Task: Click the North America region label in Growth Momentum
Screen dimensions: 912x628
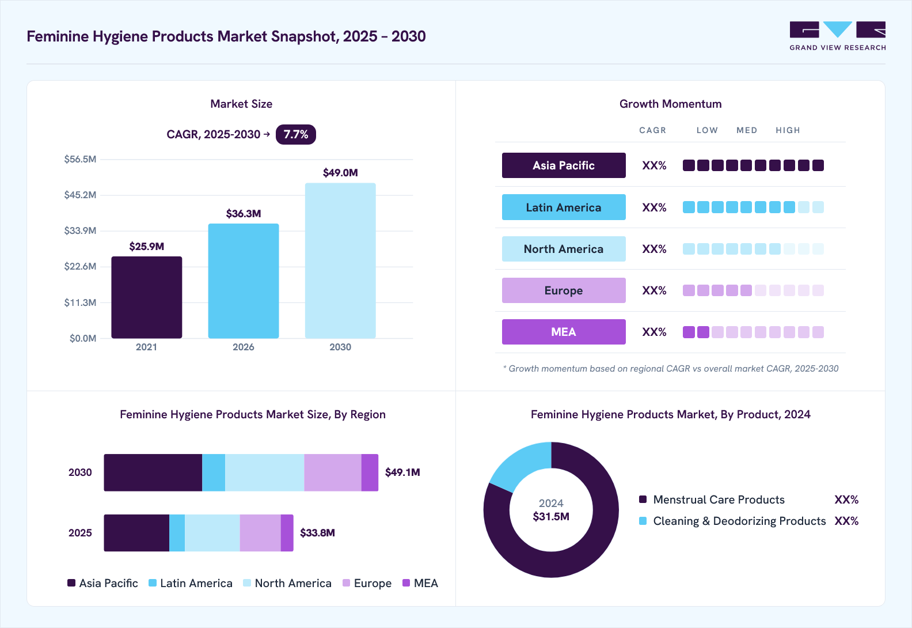Action: (x=564, y=249)
